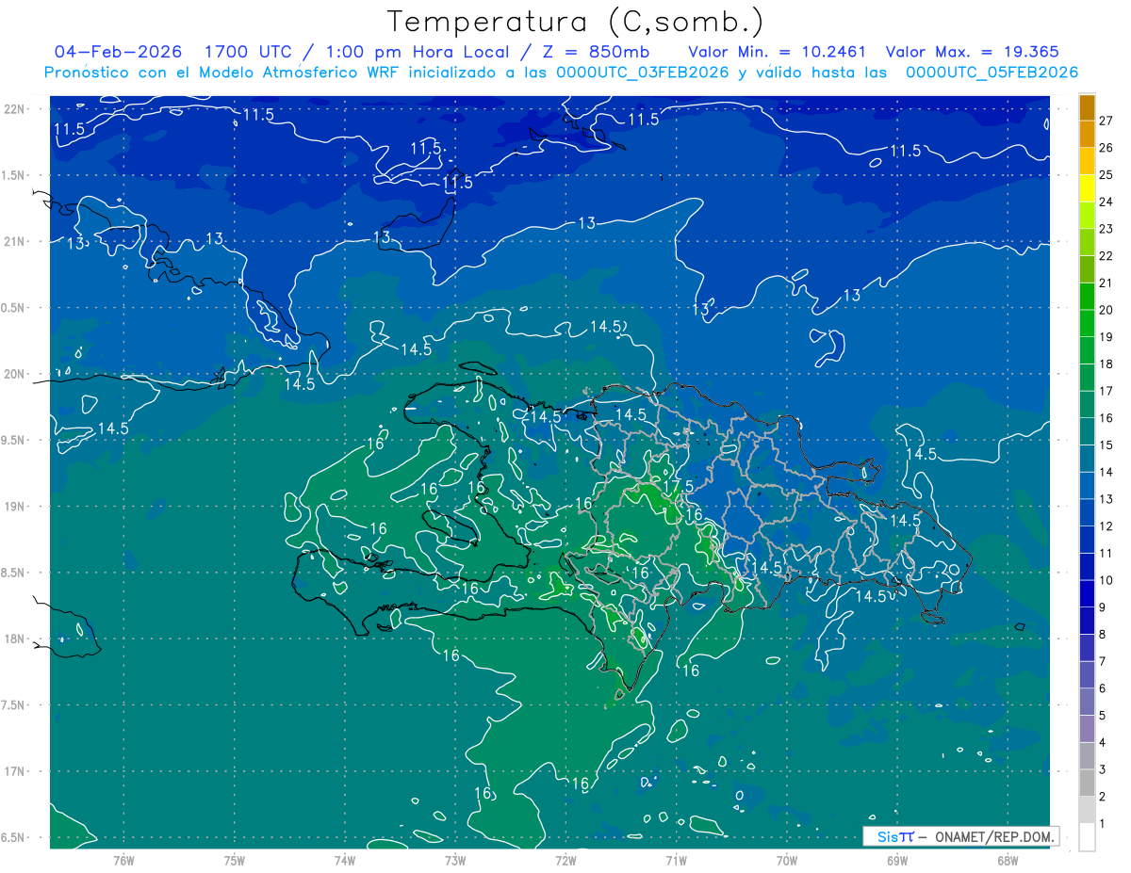The height and width of the screenshot is (873, 1131).
Task: Click the "17.5" contour label over Hispaniola
Action: pyautogui.click(x=679, y=485)
